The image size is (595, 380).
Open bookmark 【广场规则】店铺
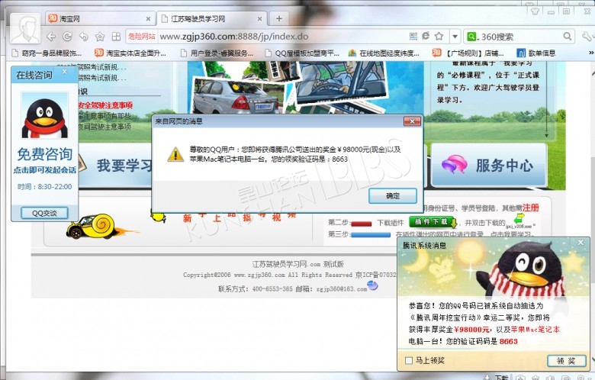[x=468, y=53]
